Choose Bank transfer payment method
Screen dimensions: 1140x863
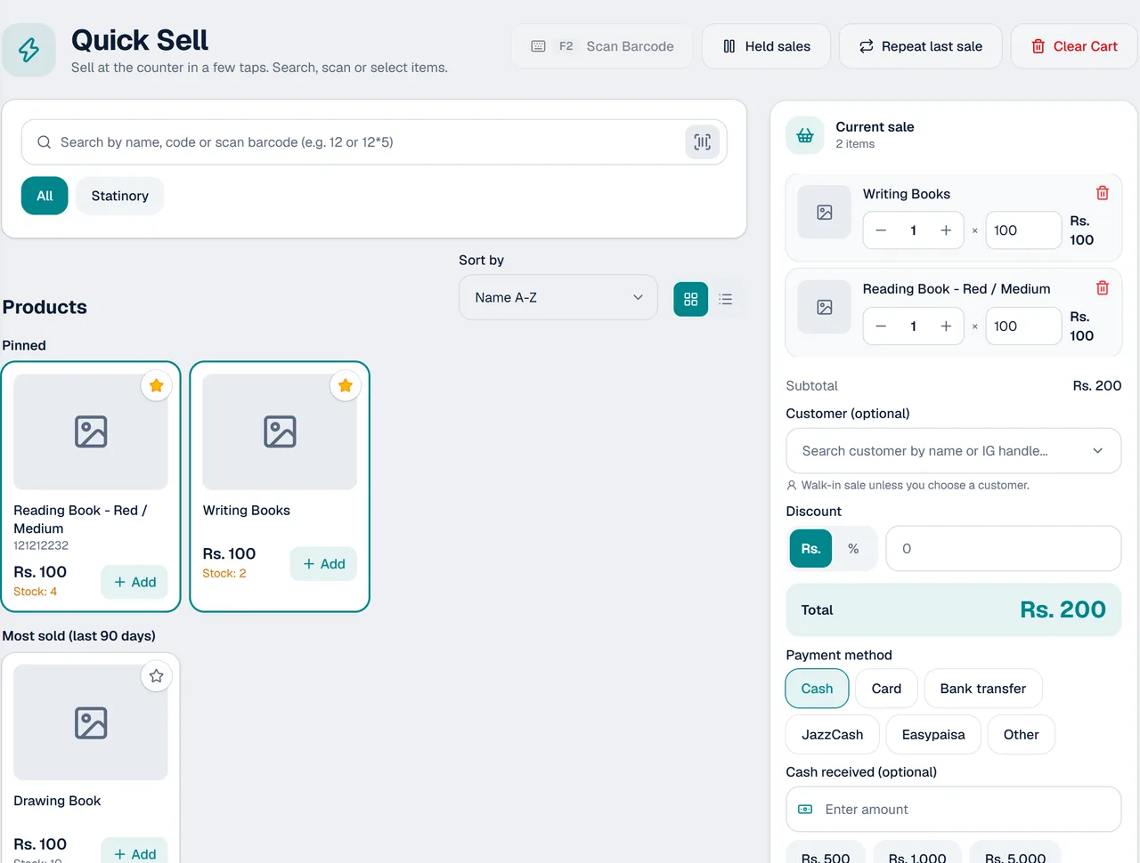pos(983,689)
